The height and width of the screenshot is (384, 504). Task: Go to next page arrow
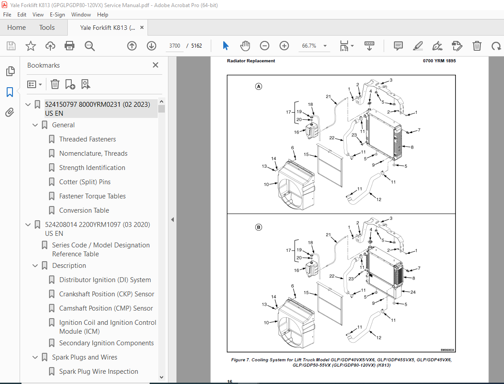click(152, 46)
